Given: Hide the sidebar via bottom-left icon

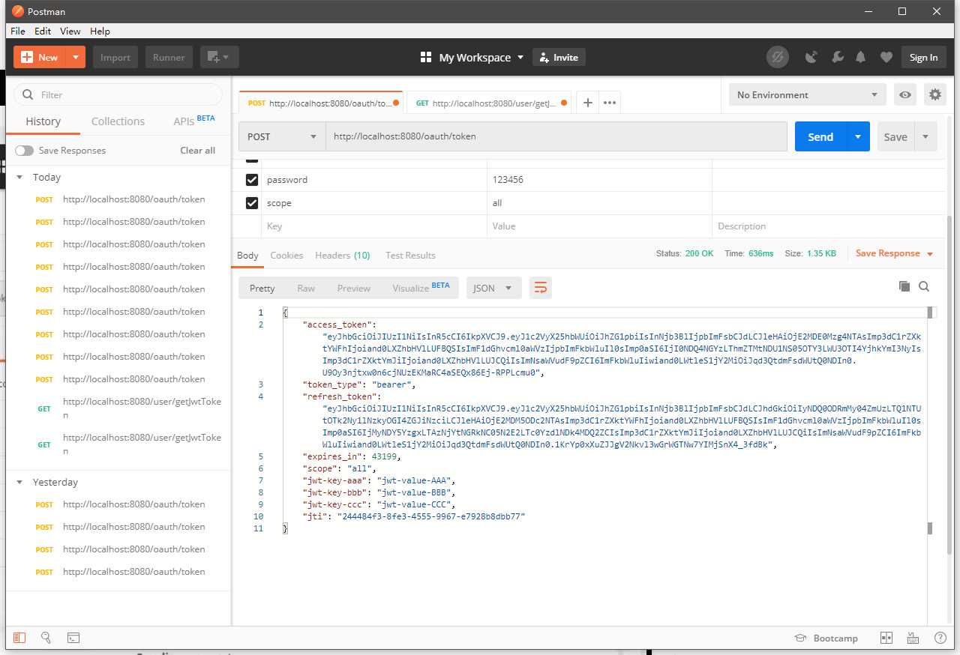Looking at the screenshot, I should (19, 638).
